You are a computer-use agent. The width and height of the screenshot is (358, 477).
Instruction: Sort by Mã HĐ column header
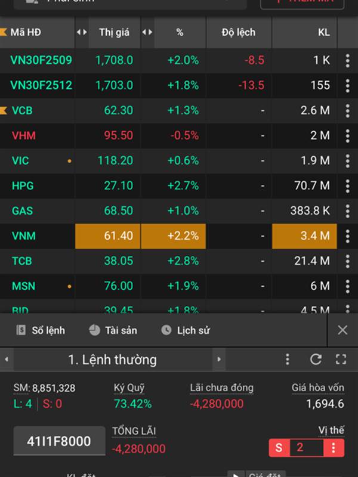[26, 32]
